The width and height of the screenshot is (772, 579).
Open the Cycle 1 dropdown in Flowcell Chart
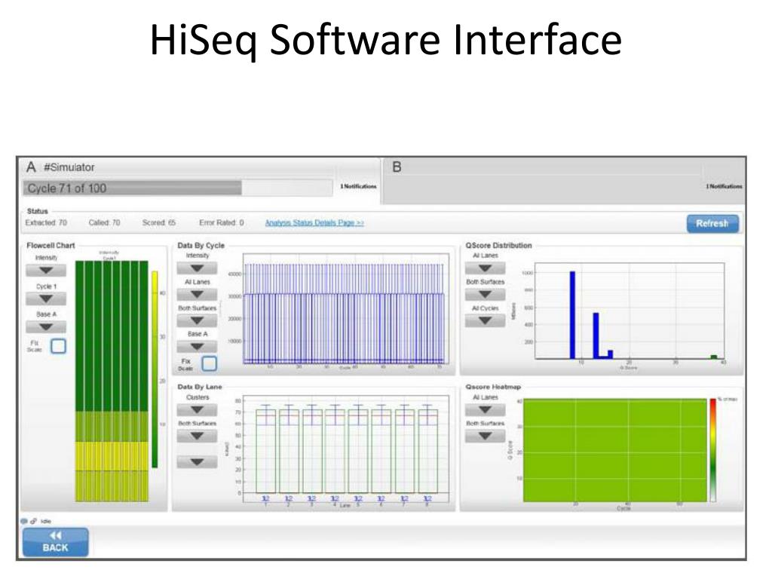point(46,299)
